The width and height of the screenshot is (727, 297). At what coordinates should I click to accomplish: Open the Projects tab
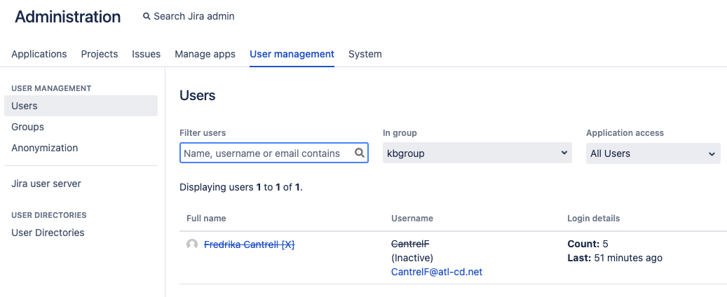[100, 54]
